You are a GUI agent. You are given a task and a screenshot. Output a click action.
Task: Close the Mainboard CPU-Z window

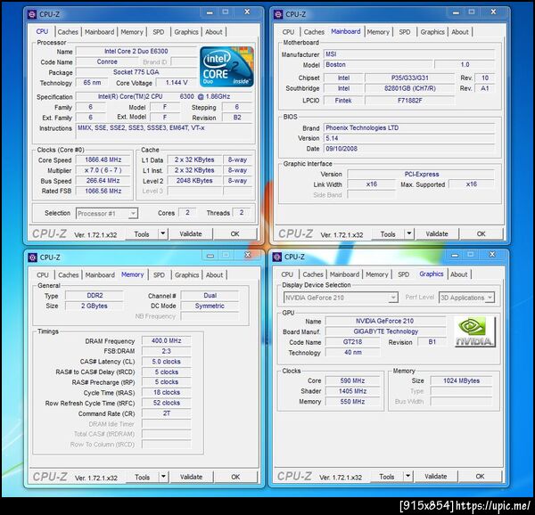pos(493,12)
